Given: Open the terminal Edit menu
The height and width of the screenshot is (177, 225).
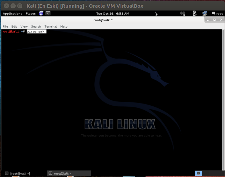Looking at the screenshot, I should coord(14,27).
